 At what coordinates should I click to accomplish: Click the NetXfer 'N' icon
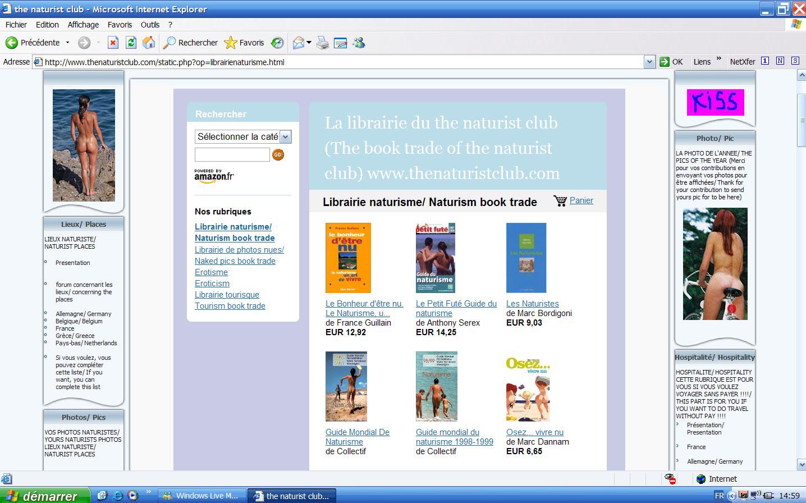coord(780,61)
